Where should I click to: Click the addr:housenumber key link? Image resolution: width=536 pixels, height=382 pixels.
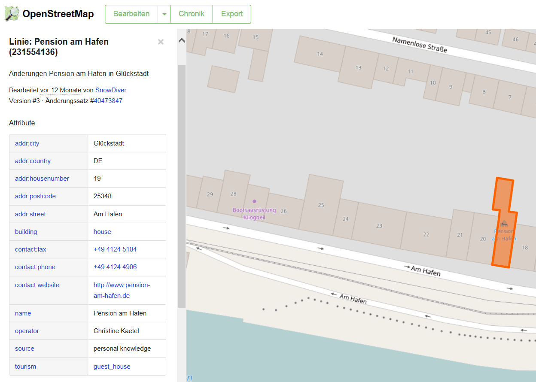click(42, 179)
